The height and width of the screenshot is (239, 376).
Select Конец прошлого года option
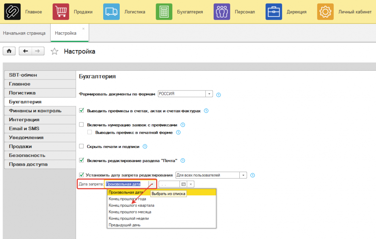pyautogui.click(x=162, y=199)
